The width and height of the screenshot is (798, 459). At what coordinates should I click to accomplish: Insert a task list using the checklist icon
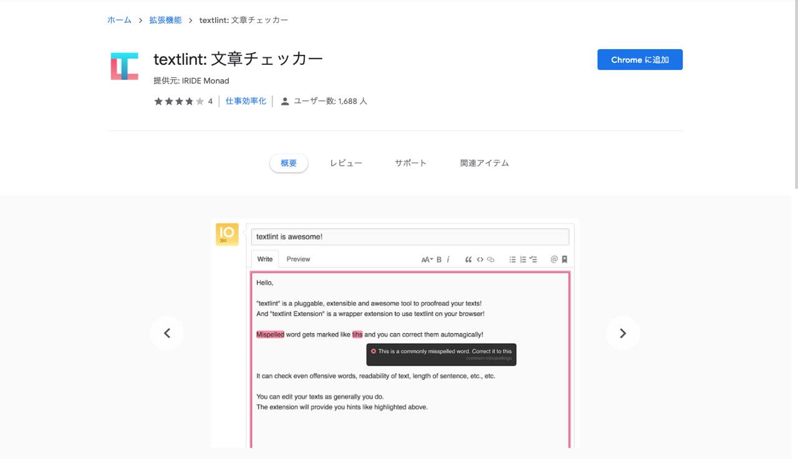[534, 260]
